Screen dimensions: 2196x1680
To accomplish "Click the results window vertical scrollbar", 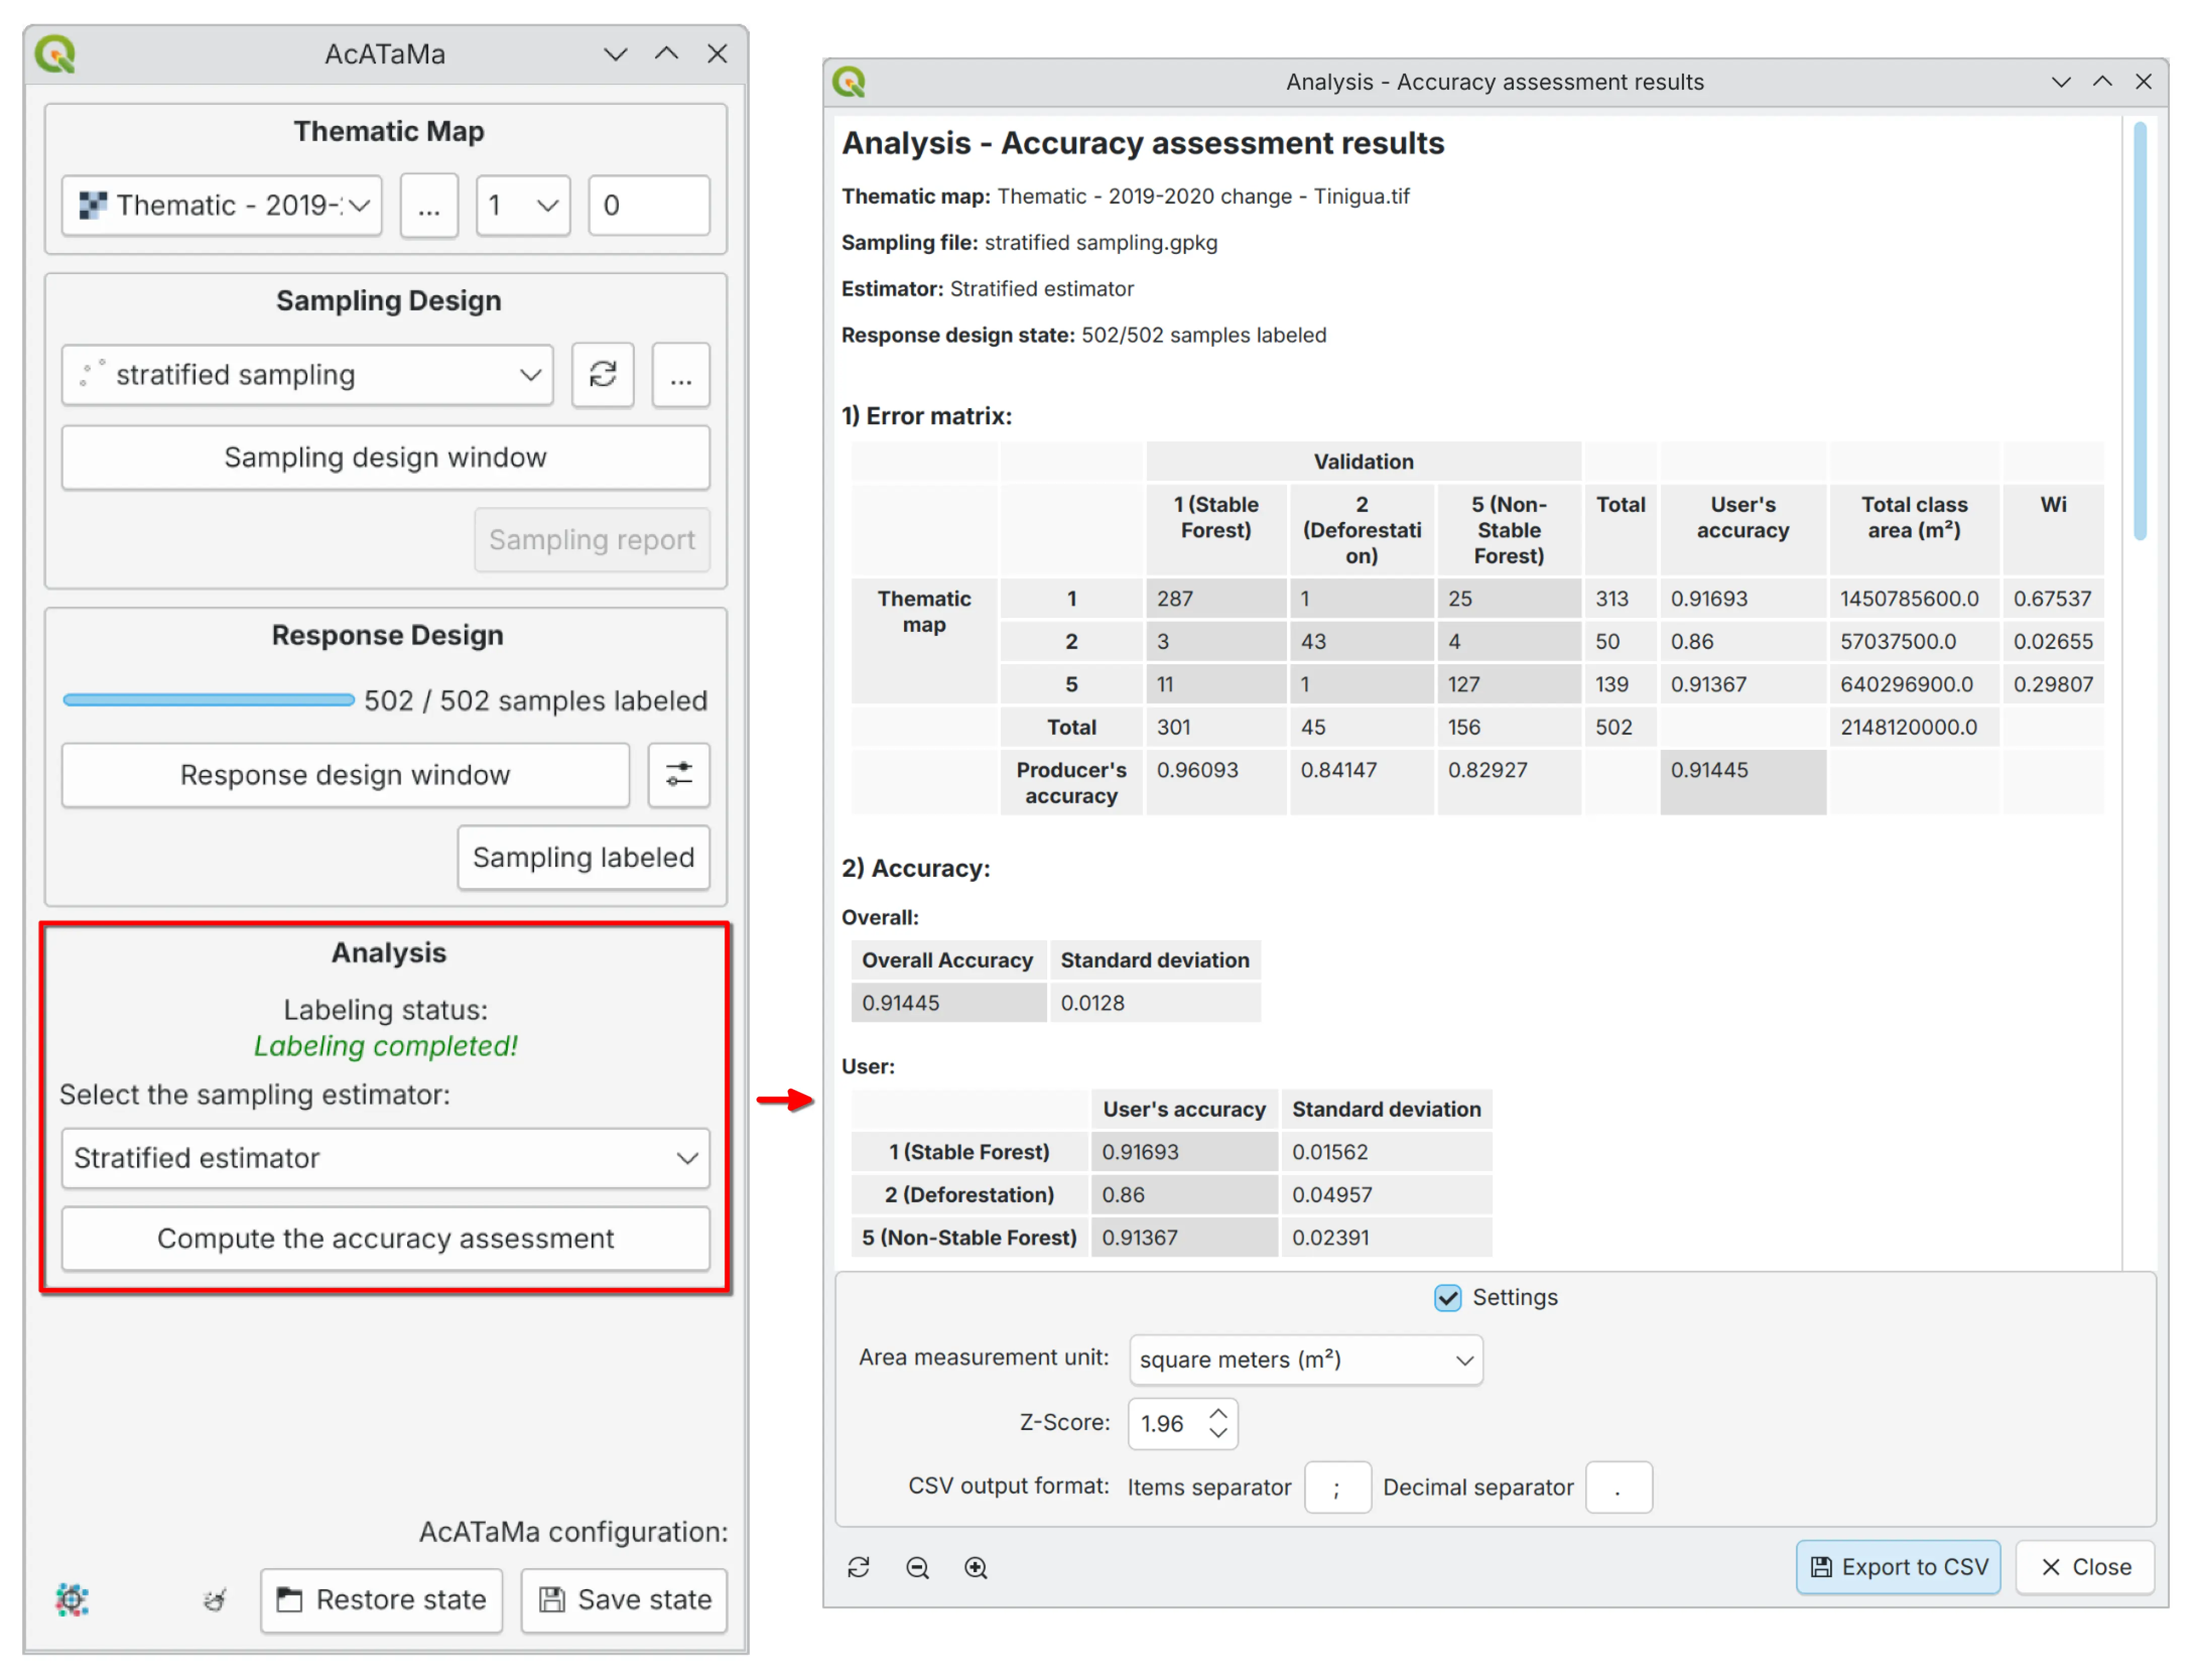I will click(x=2139, y=330).
